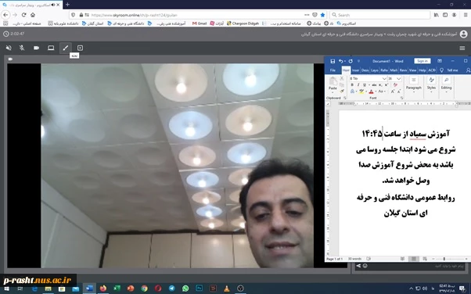
Task: Open the Clipboard pane launcher in Word
Action: pos(344,98)
